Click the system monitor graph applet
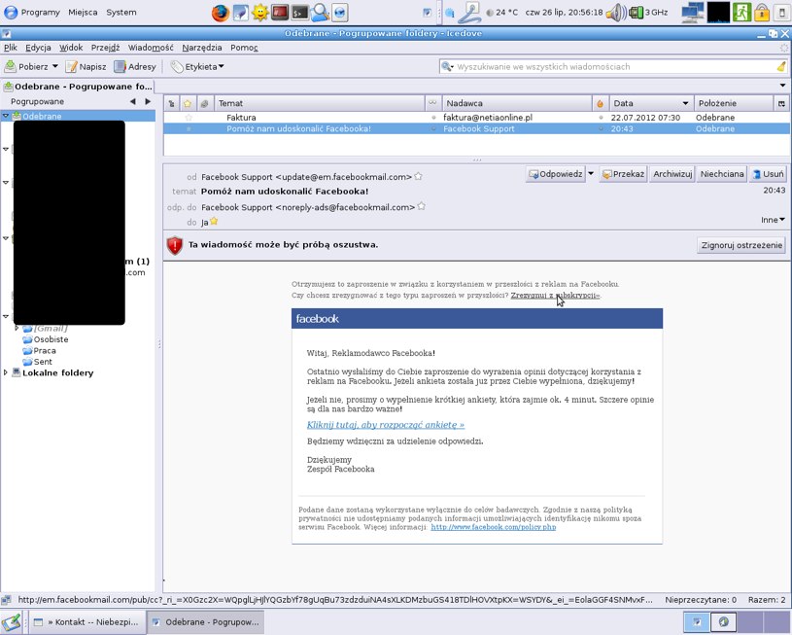 point(718,12)
